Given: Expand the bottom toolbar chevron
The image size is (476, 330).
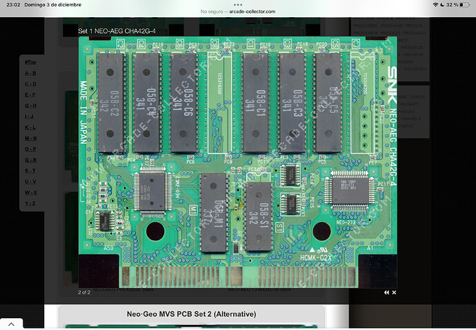Looking at the screenshot, I should point(11,324).
